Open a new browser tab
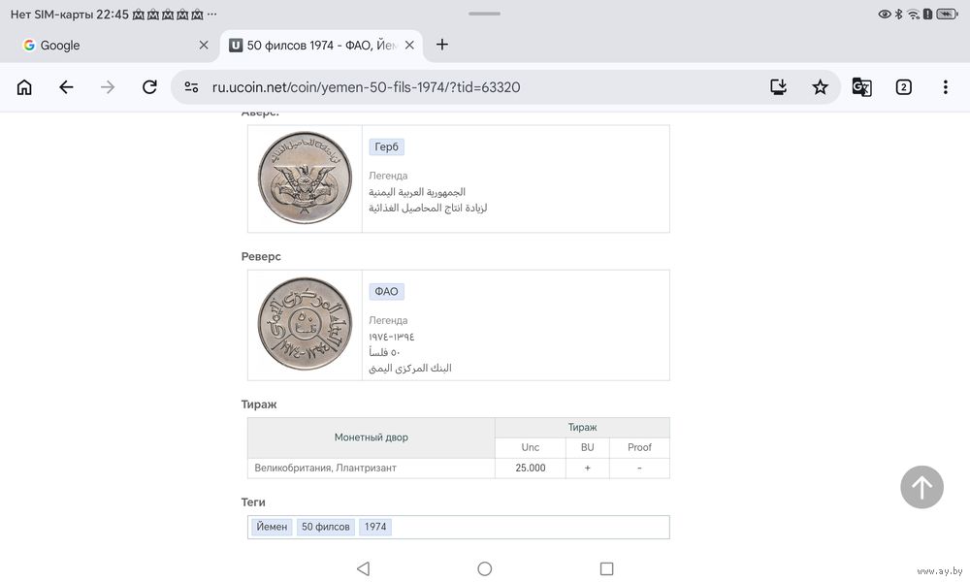 (x=442, y=45)
